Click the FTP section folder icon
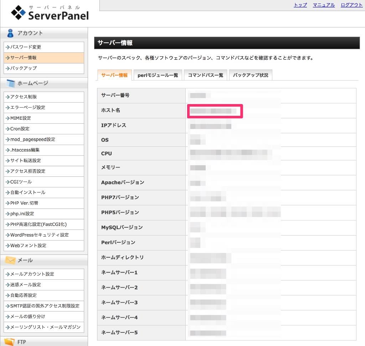 [x=10, y=342]
